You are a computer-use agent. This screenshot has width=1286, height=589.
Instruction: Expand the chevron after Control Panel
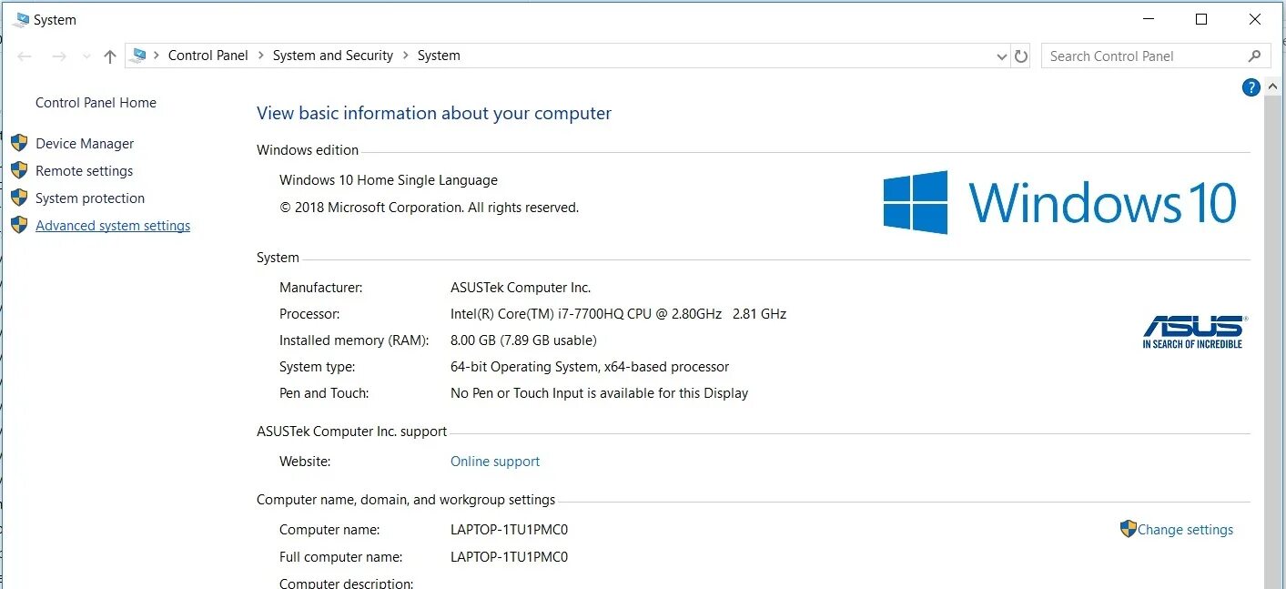tap(261, 56)
